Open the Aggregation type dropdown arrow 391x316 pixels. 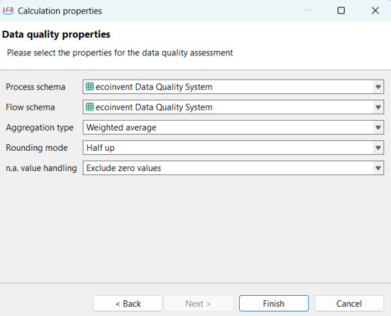point(378,127)
